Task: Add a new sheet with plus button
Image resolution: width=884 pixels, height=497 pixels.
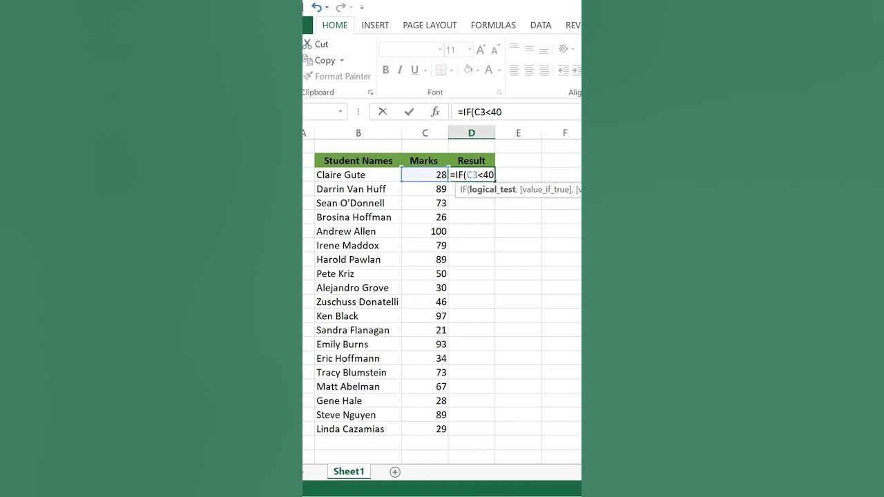Action: click(x=395, y=472)
